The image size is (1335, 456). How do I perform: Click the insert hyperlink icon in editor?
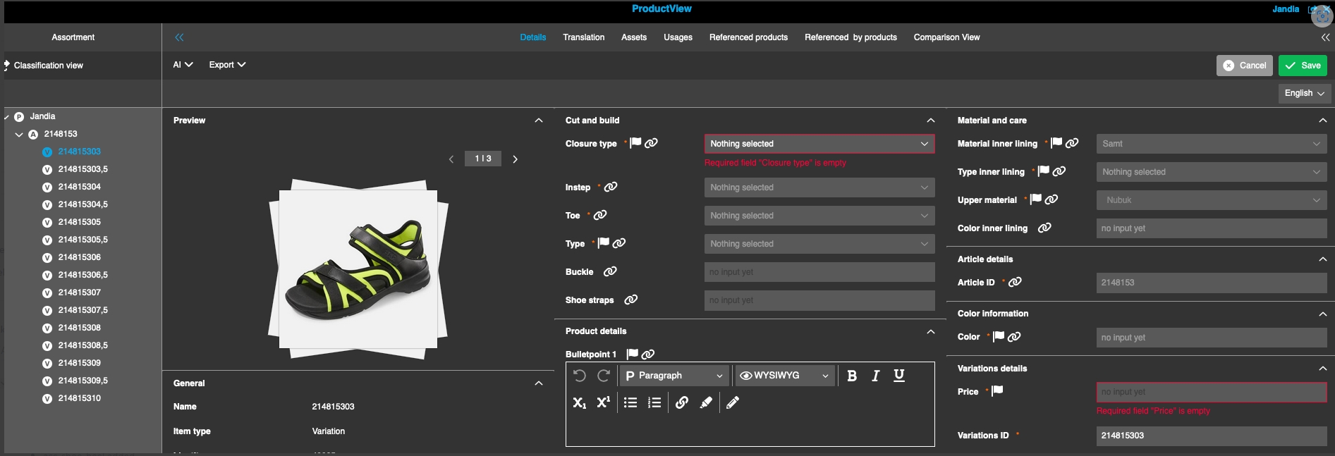coord(682,402)
